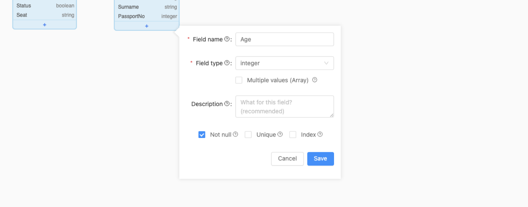Add field with plus under Seat row

[45, 25]
